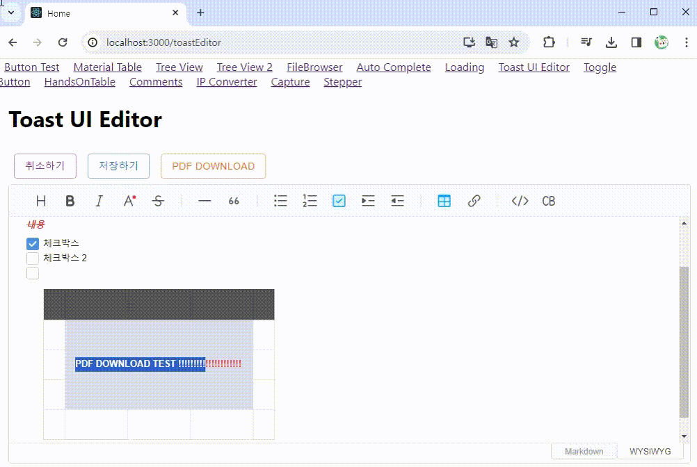Viewport: 697px width, 467px height.
Task: Open media control icon in browser
Action: point(587,42)
